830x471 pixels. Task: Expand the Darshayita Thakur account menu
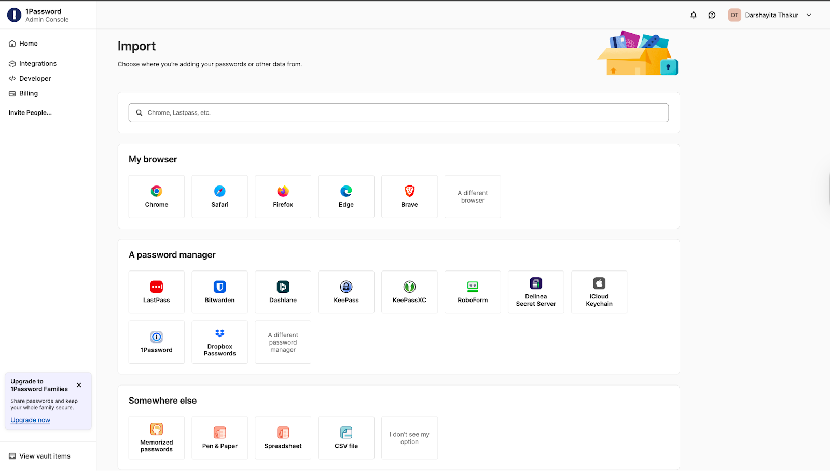click(770, 15)
